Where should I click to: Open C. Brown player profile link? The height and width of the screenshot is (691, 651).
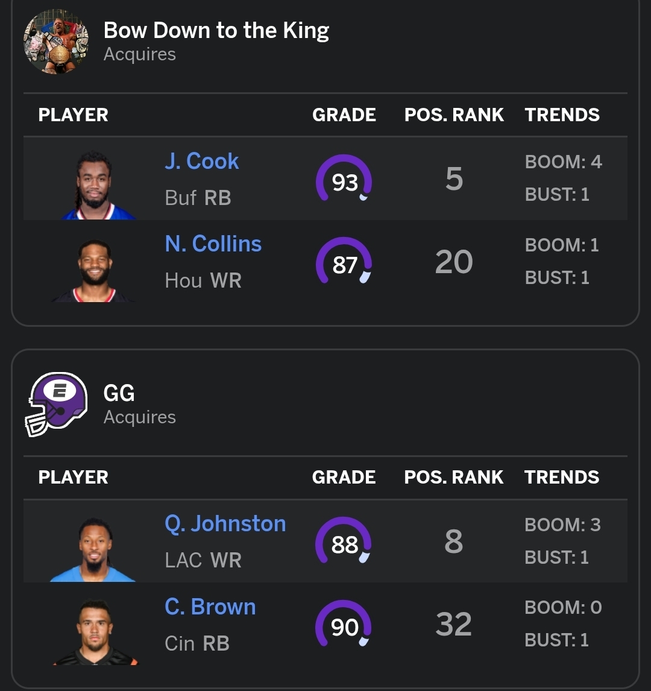(210, 607)
